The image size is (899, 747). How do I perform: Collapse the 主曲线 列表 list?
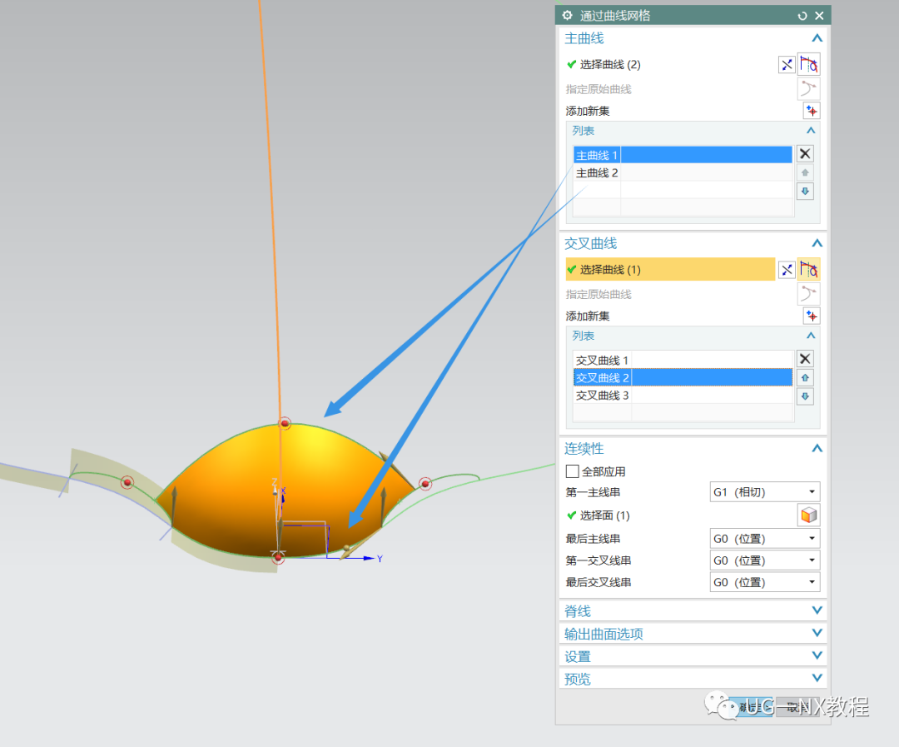pos(811,131)
